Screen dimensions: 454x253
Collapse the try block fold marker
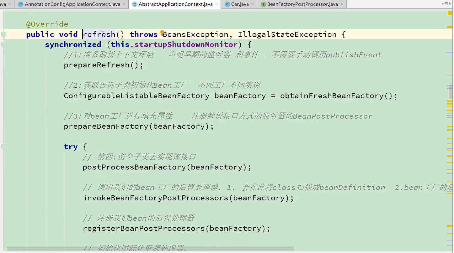coord(4,147)
